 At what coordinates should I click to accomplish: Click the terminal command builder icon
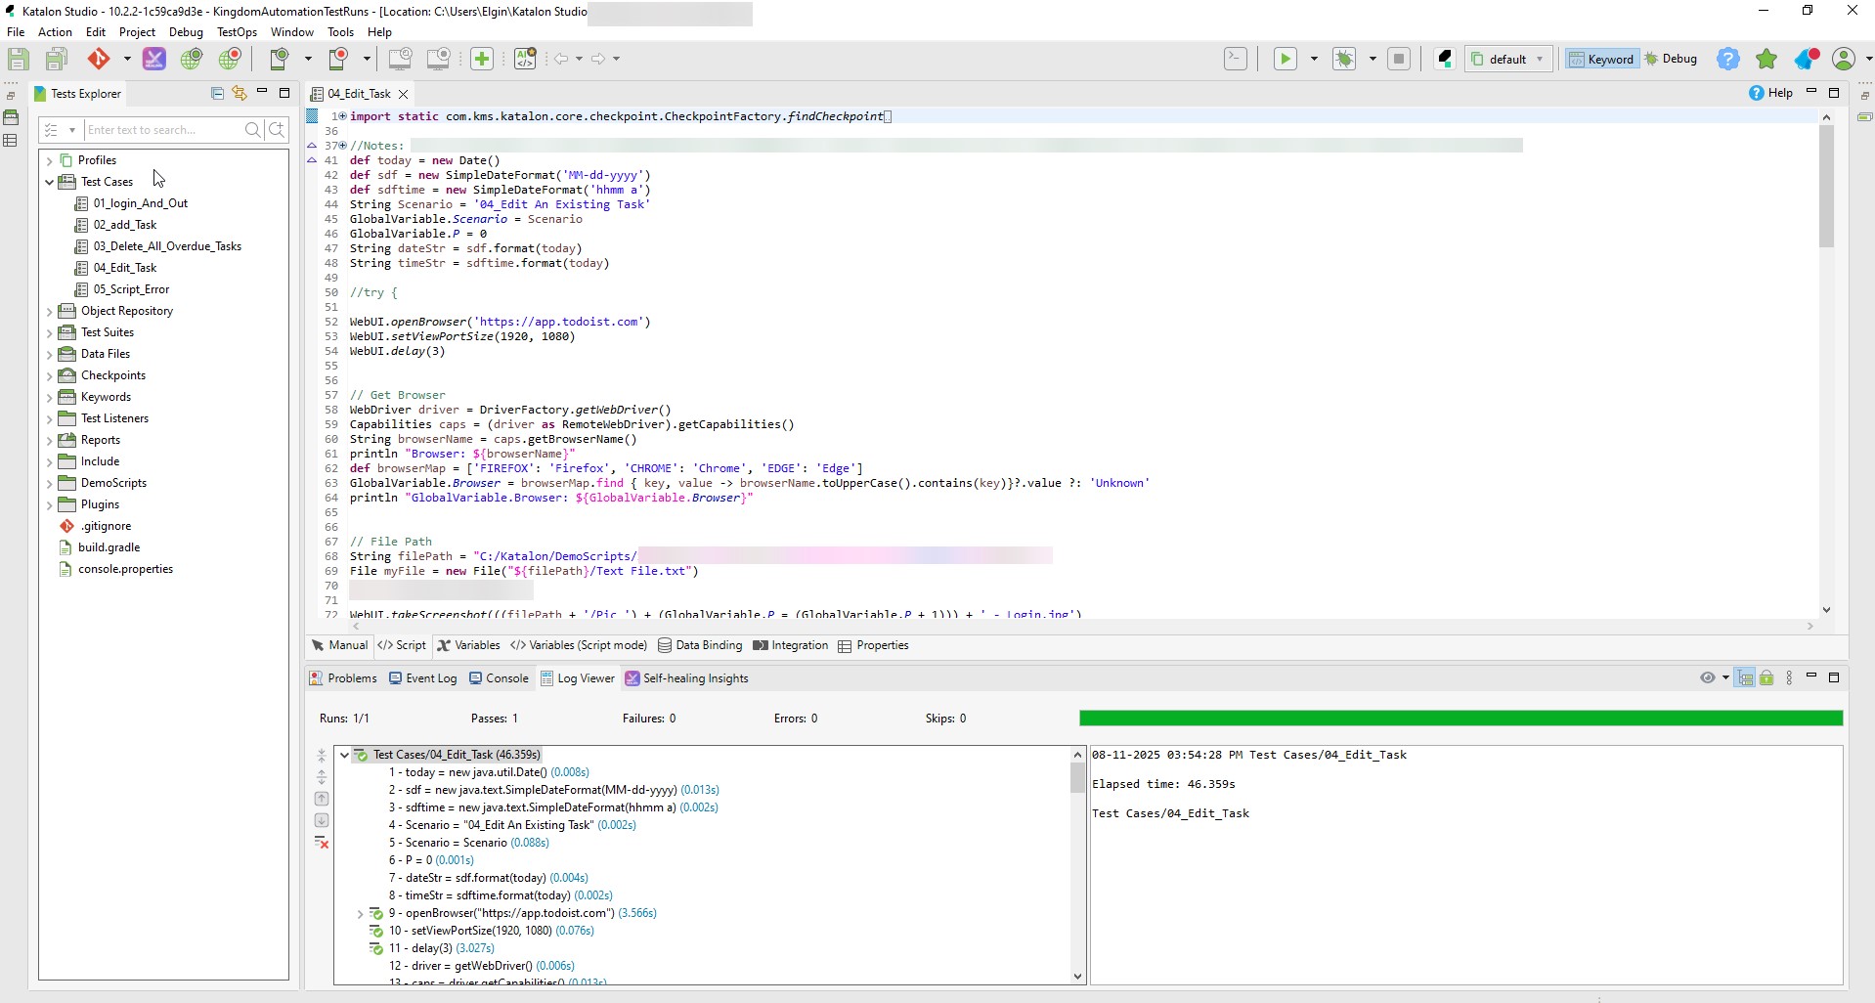(1236, 59)
